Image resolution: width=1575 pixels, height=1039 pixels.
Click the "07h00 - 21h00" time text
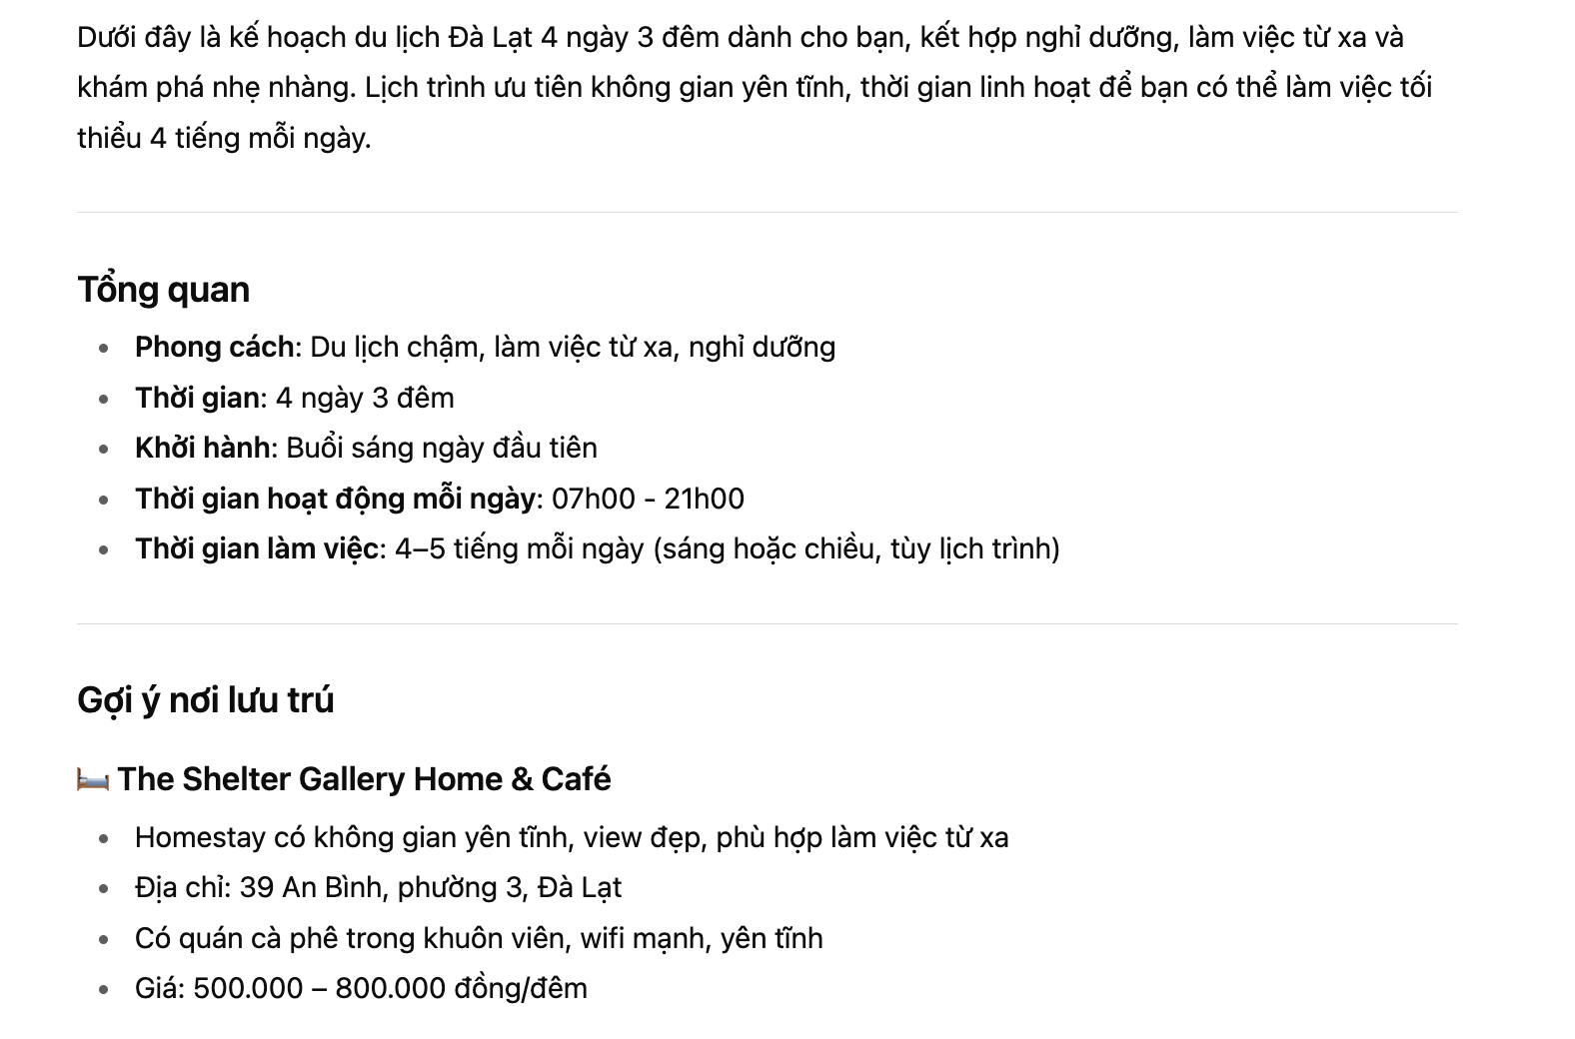point(648,499)
